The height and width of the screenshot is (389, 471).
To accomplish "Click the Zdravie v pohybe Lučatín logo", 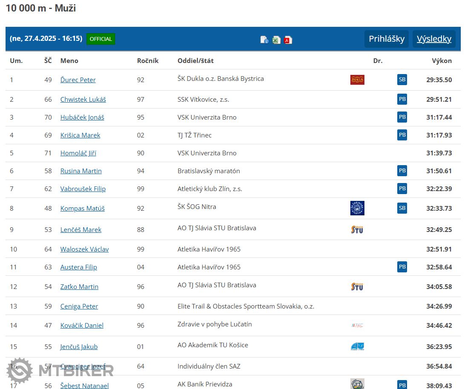I will point(357,325).
